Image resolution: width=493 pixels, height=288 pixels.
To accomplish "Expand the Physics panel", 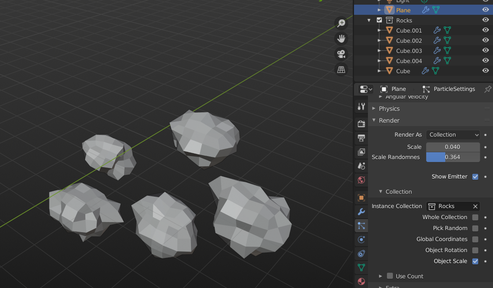I will 374,108.
